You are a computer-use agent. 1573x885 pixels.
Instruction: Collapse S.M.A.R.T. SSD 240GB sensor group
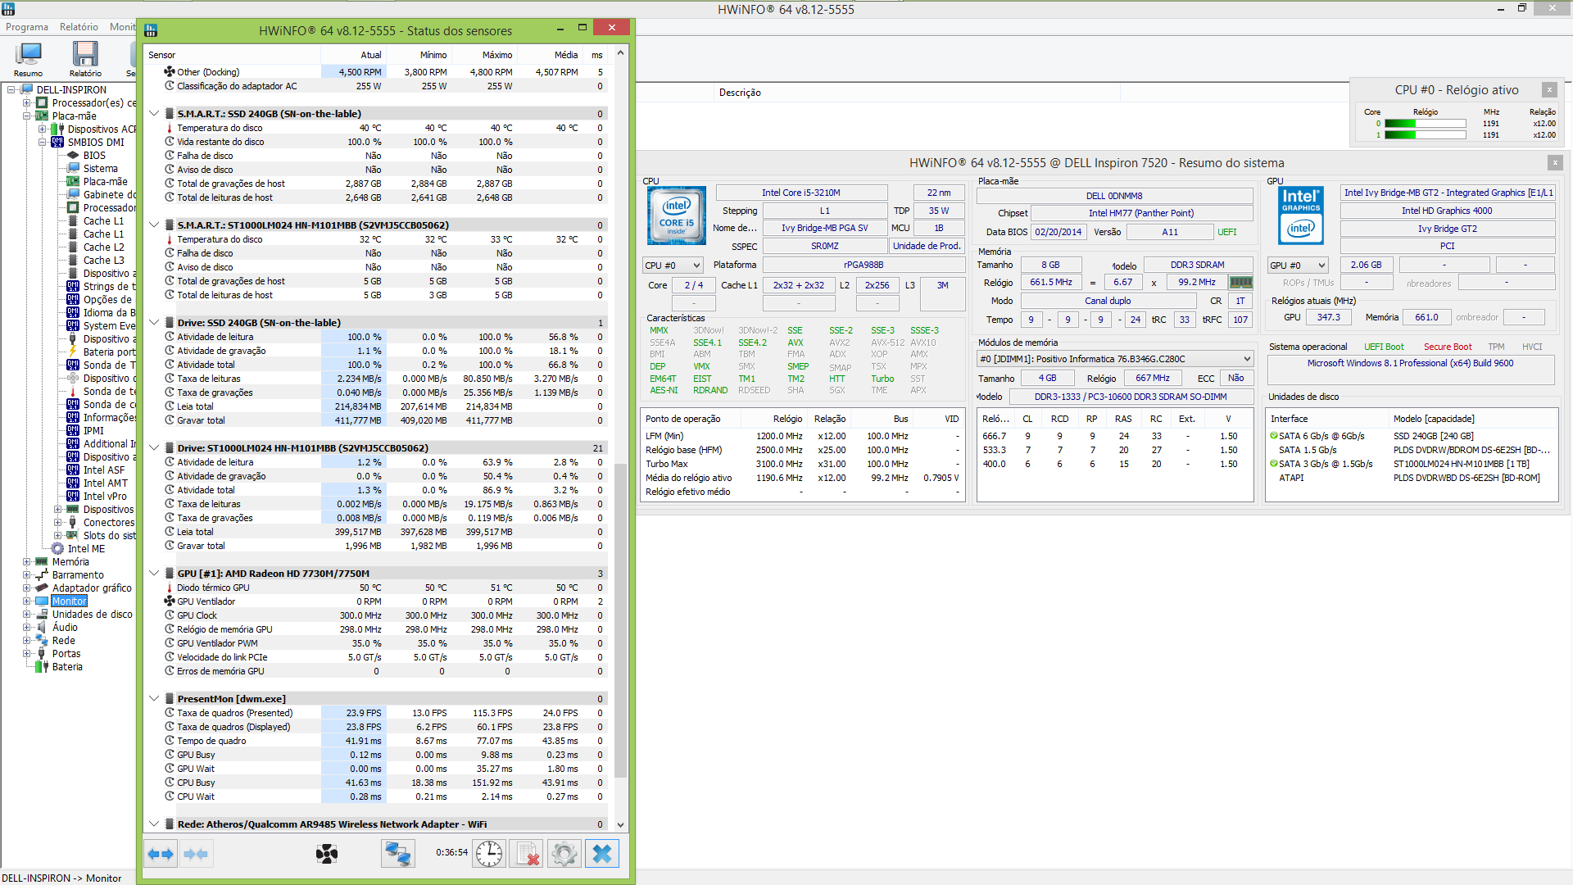click(154, 113)
